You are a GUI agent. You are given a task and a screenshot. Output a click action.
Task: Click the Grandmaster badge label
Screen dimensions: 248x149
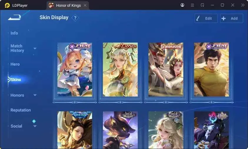[171, 47]
